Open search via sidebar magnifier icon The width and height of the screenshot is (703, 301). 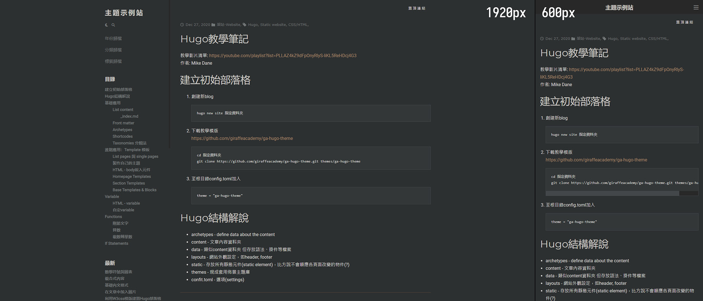pos(113,25)
